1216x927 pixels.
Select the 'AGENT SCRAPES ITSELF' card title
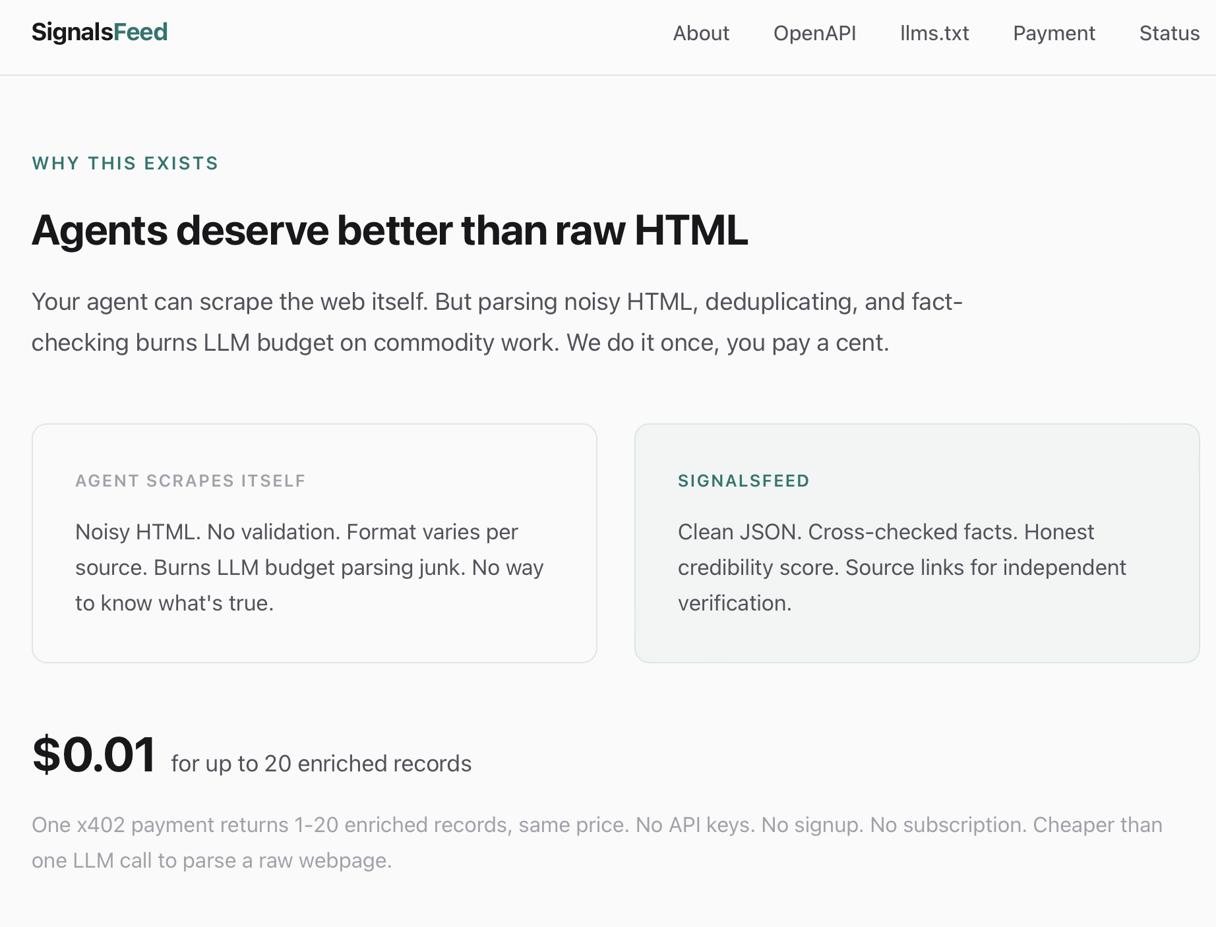point(191,481)
